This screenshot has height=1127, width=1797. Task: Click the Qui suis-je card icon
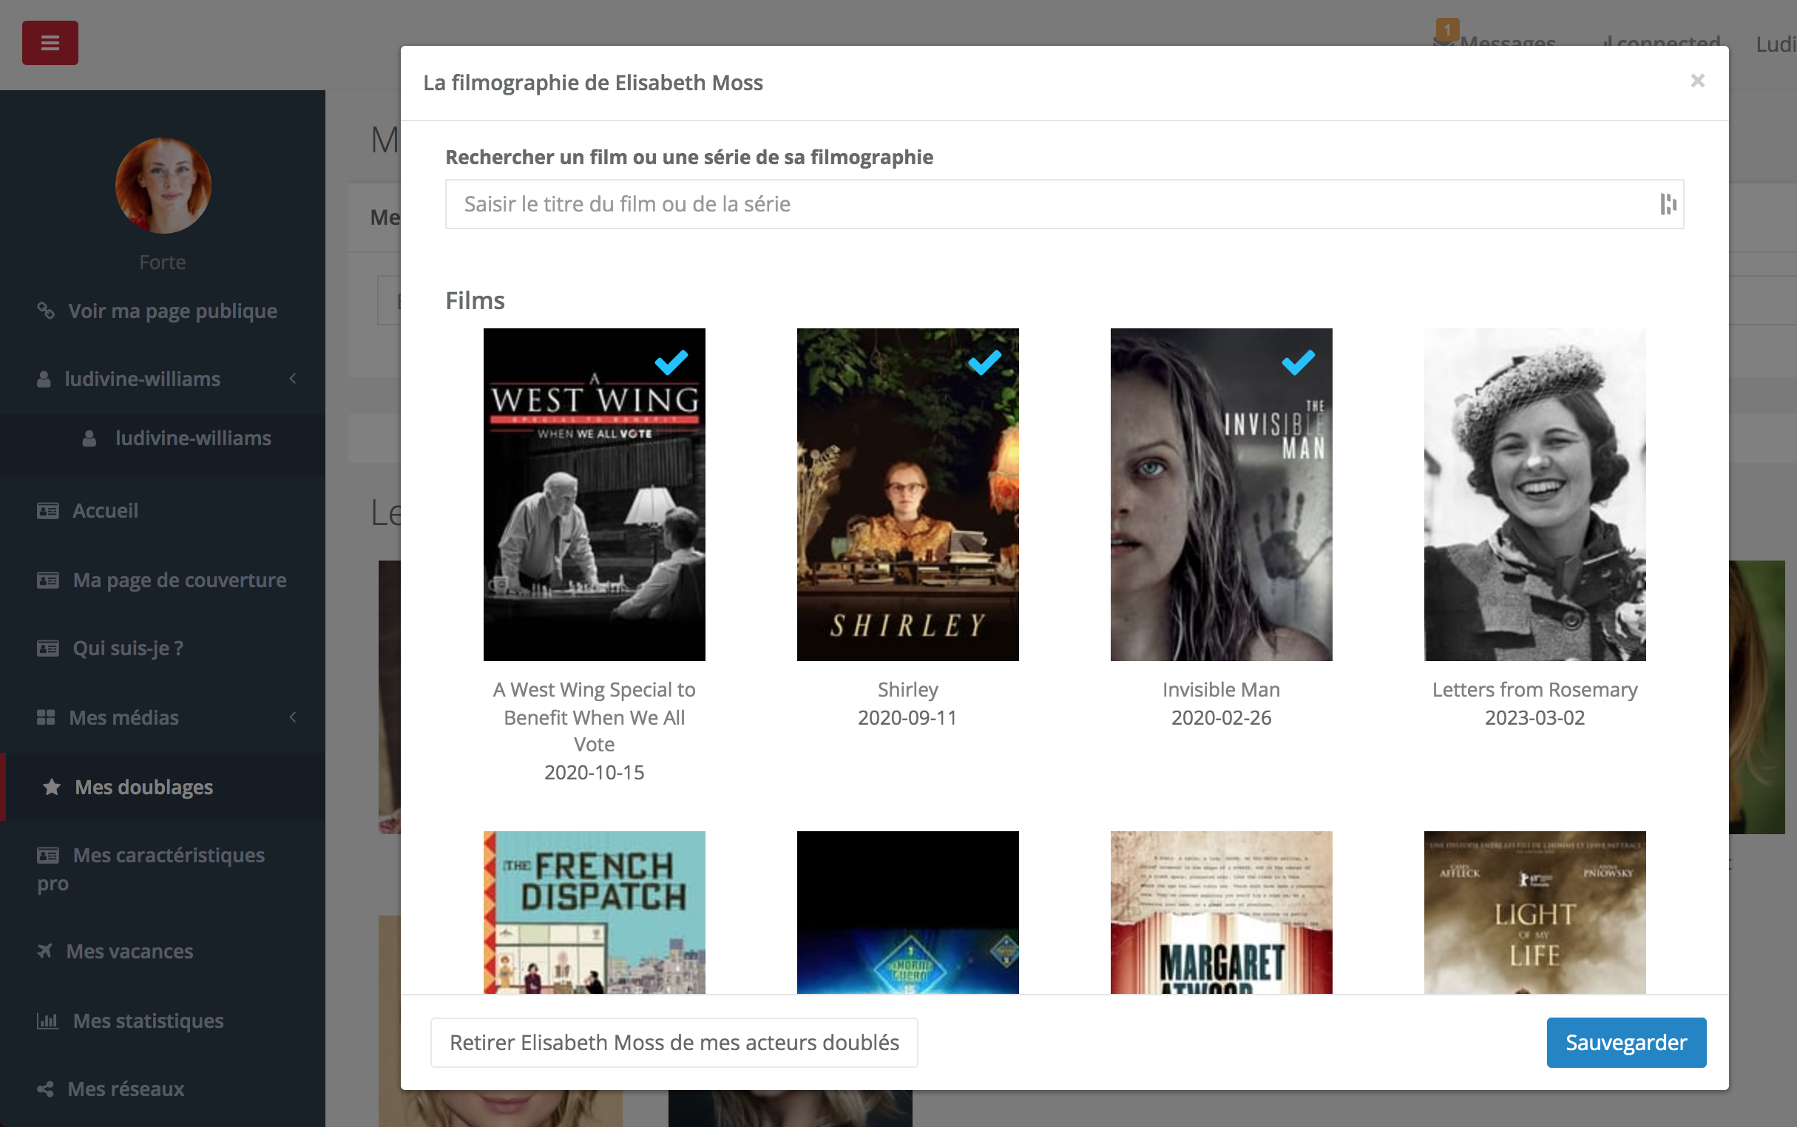pyautogui.click(x=48, y=649)
